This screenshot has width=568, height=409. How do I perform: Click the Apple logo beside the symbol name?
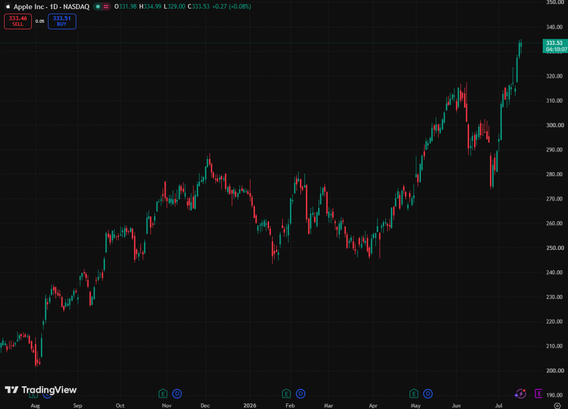(8, 7)
